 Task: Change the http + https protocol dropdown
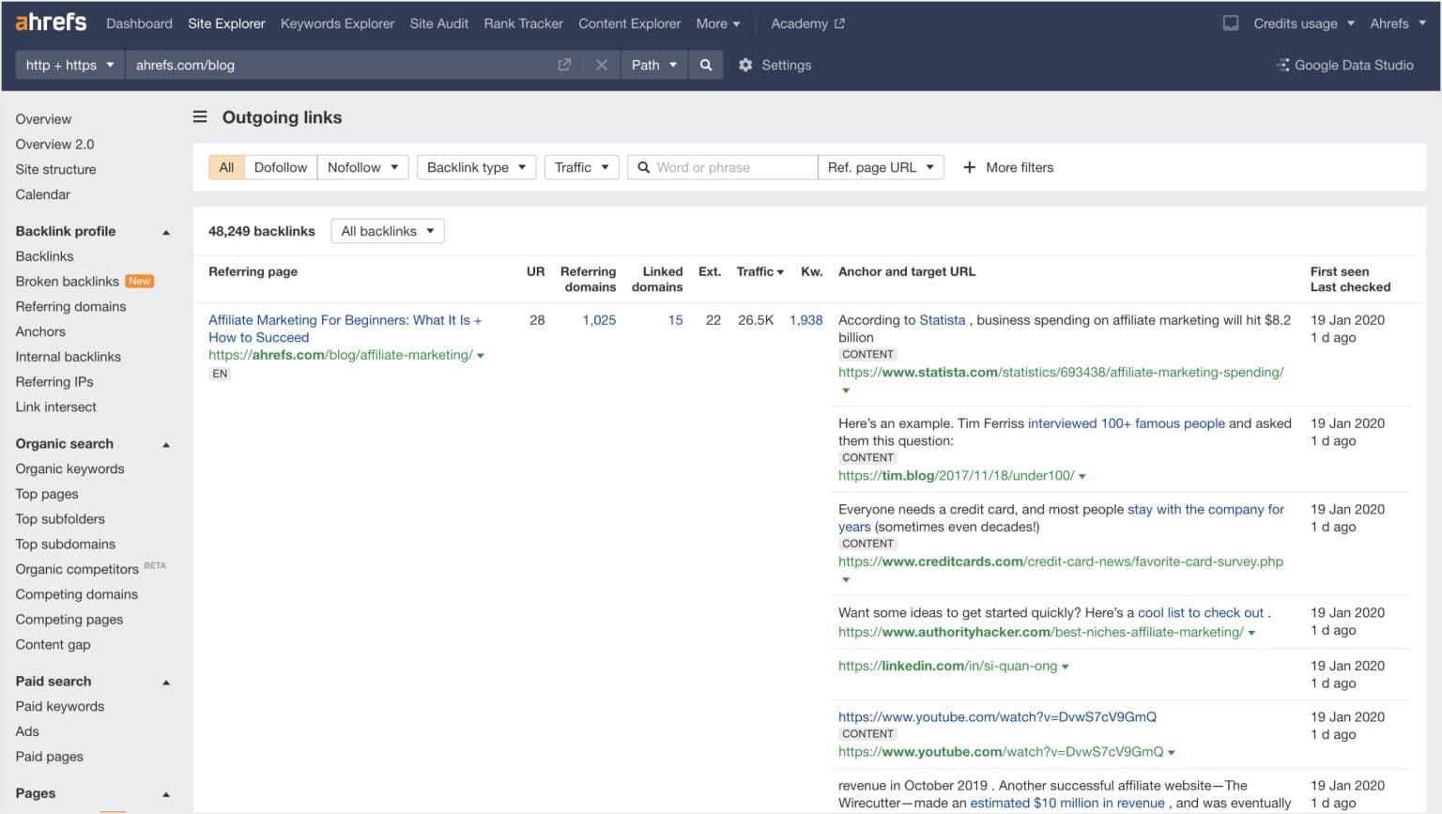click(70, 65)
